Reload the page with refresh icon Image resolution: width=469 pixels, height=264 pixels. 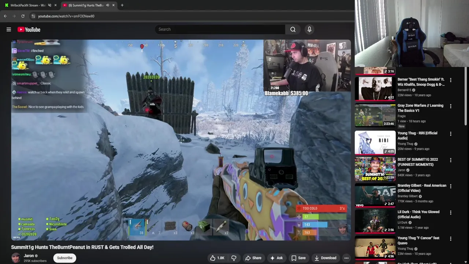[23, 16]
